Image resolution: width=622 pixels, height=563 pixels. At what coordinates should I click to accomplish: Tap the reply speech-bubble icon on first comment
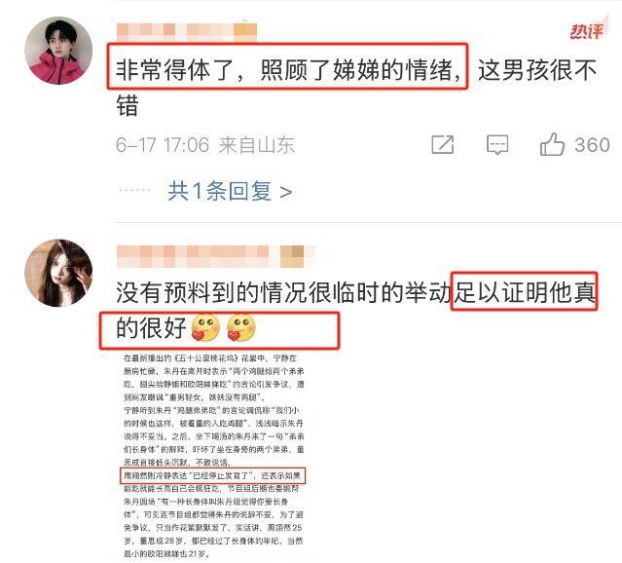coord(497,144)
